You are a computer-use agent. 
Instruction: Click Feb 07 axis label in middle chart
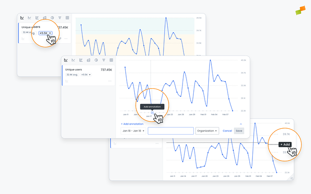pyautogui.click(x=225, y=114)
